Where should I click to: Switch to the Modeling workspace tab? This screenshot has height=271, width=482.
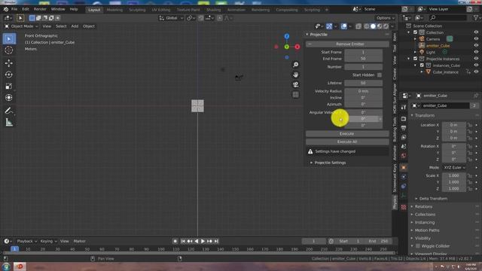pos(114,10)
